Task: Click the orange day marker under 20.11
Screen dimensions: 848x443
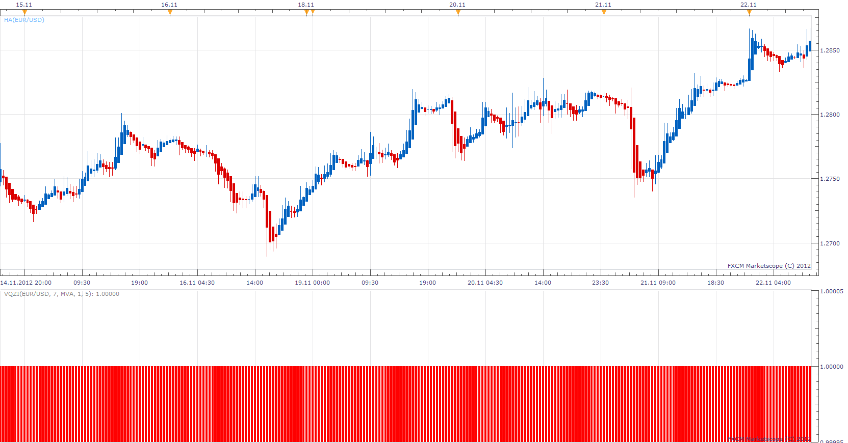Action: click(458, 12)
